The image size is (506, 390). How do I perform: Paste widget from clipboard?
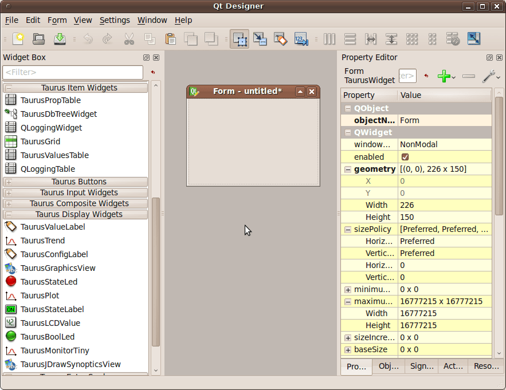[170, 38]
